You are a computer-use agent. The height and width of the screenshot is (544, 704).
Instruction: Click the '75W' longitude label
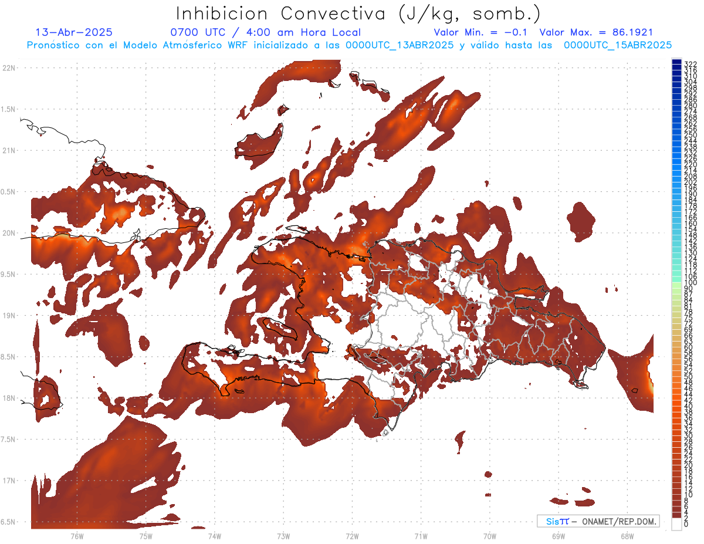click(x=145, y=536)
